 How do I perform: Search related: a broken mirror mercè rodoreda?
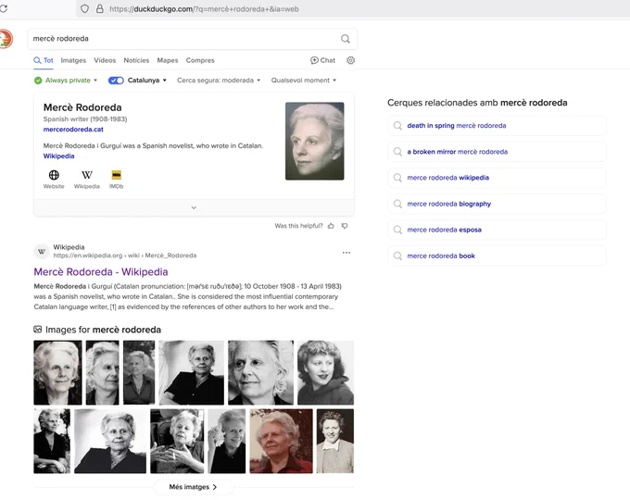(497, 152)
